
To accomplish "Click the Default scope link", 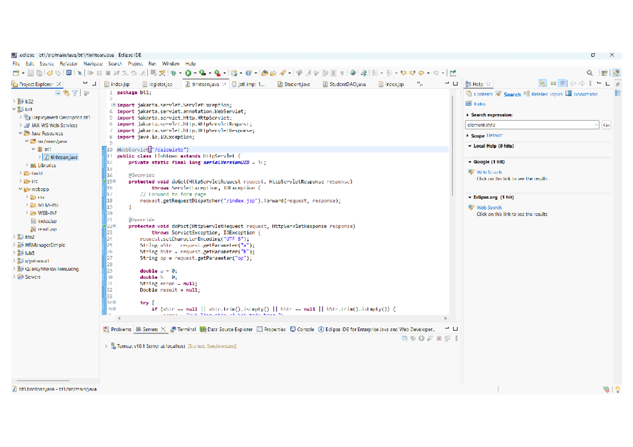I will [x=495, y=135].
